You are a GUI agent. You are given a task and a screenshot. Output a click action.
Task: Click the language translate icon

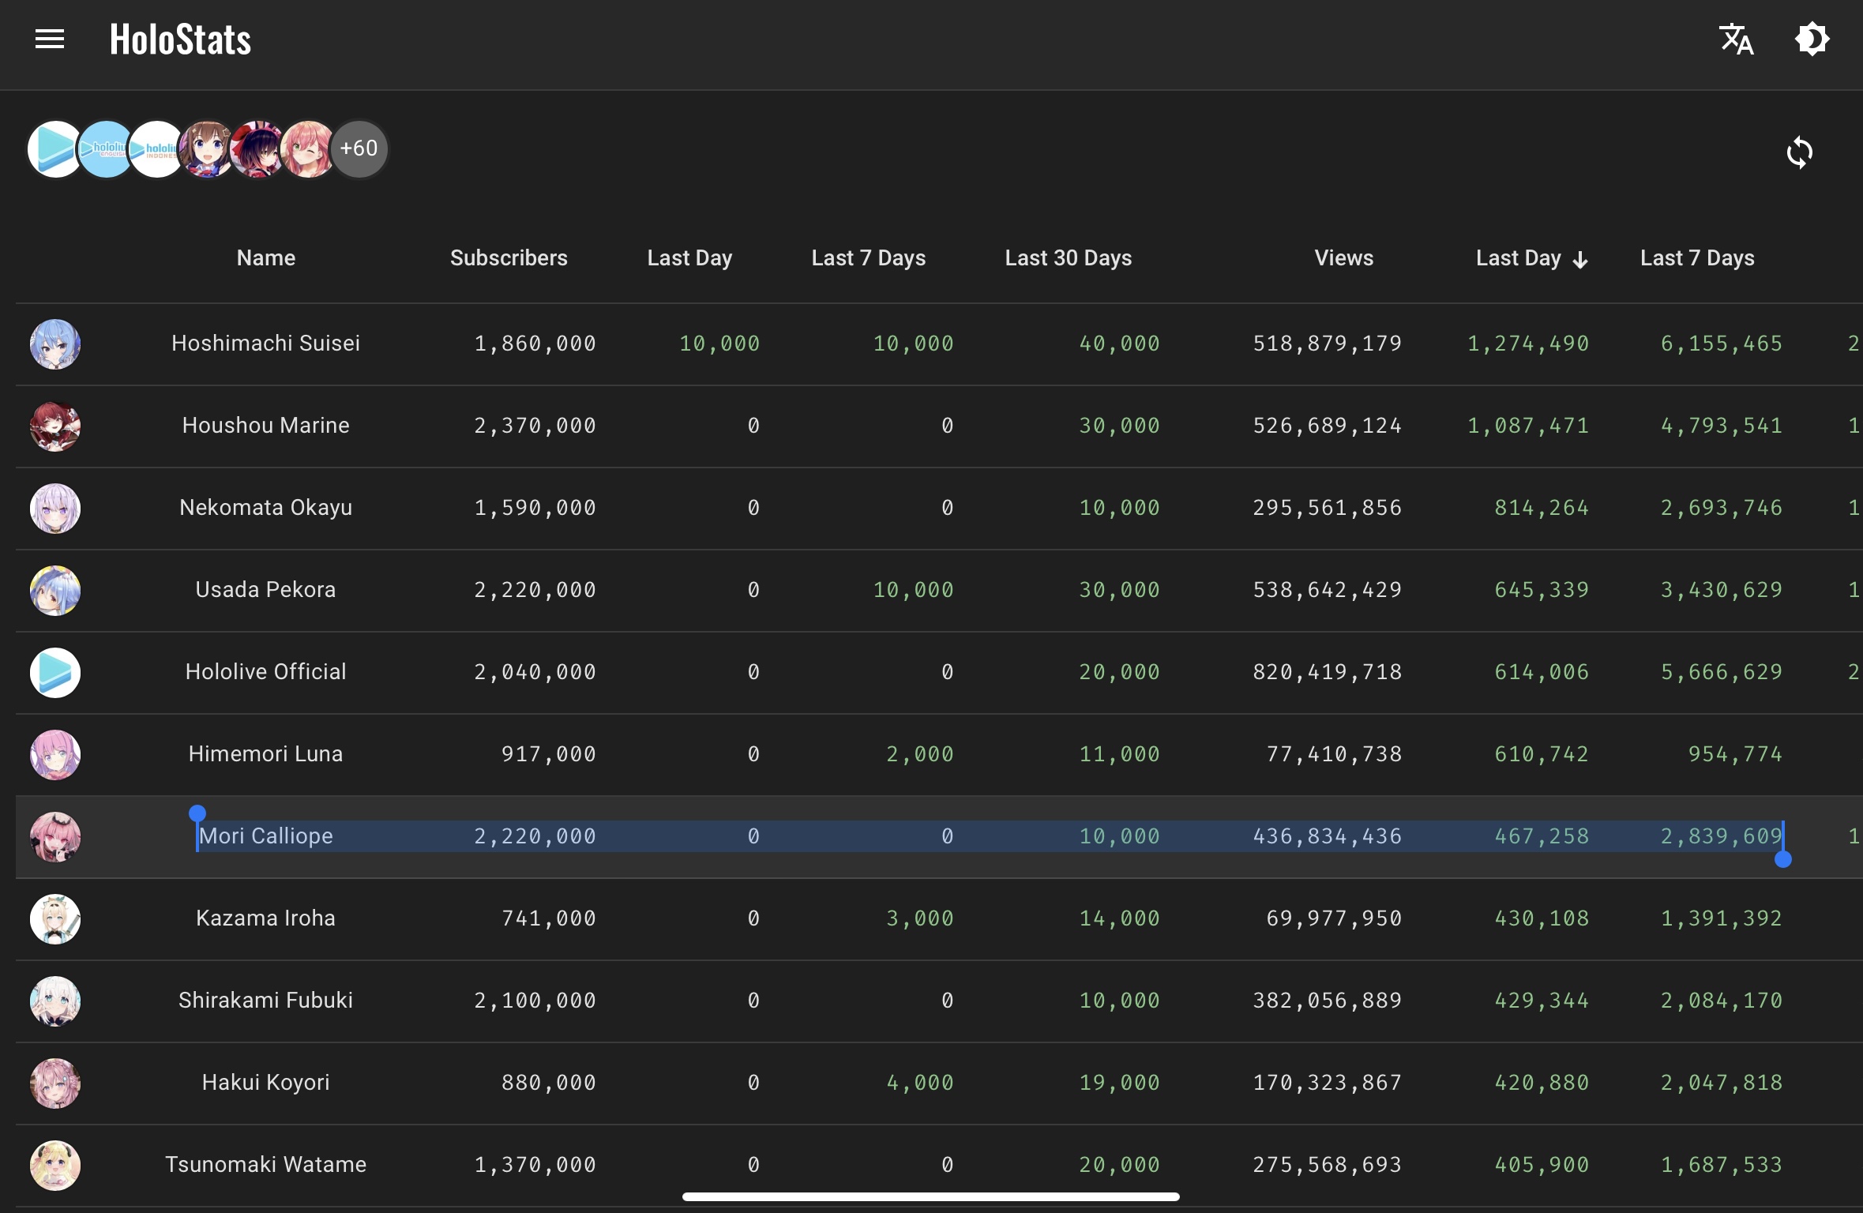point(1736,39)
